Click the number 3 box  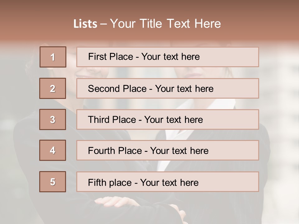53,119
